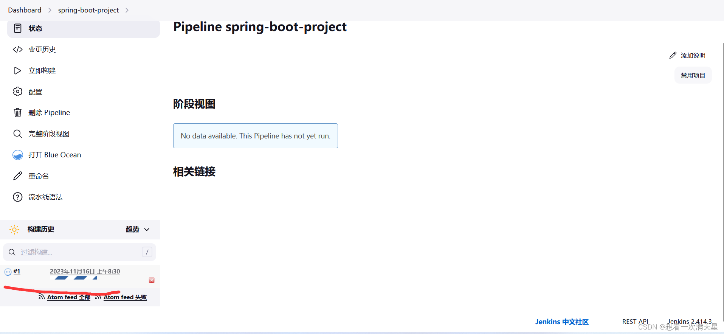Image resolution: width=724 pixels, height=334 pixels.
Task: Expand the chevron after Dashboard breadcrumb
Action: 50,10
